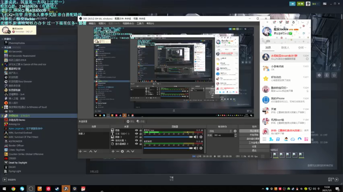Open transition properties gear icon
Screen dimensions: 343x192
235,131
